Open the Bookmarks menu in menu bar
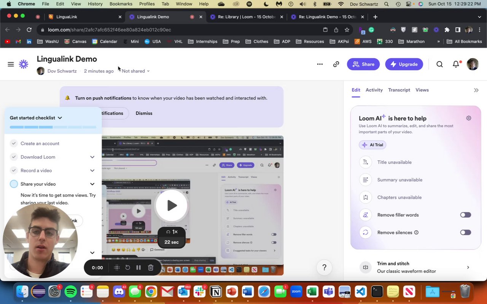This screenshot has height=304, width=487. tap(121, 4)
